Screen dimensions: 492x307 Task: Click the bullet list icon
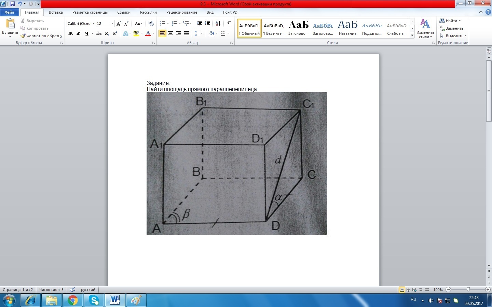pos(162,24)
